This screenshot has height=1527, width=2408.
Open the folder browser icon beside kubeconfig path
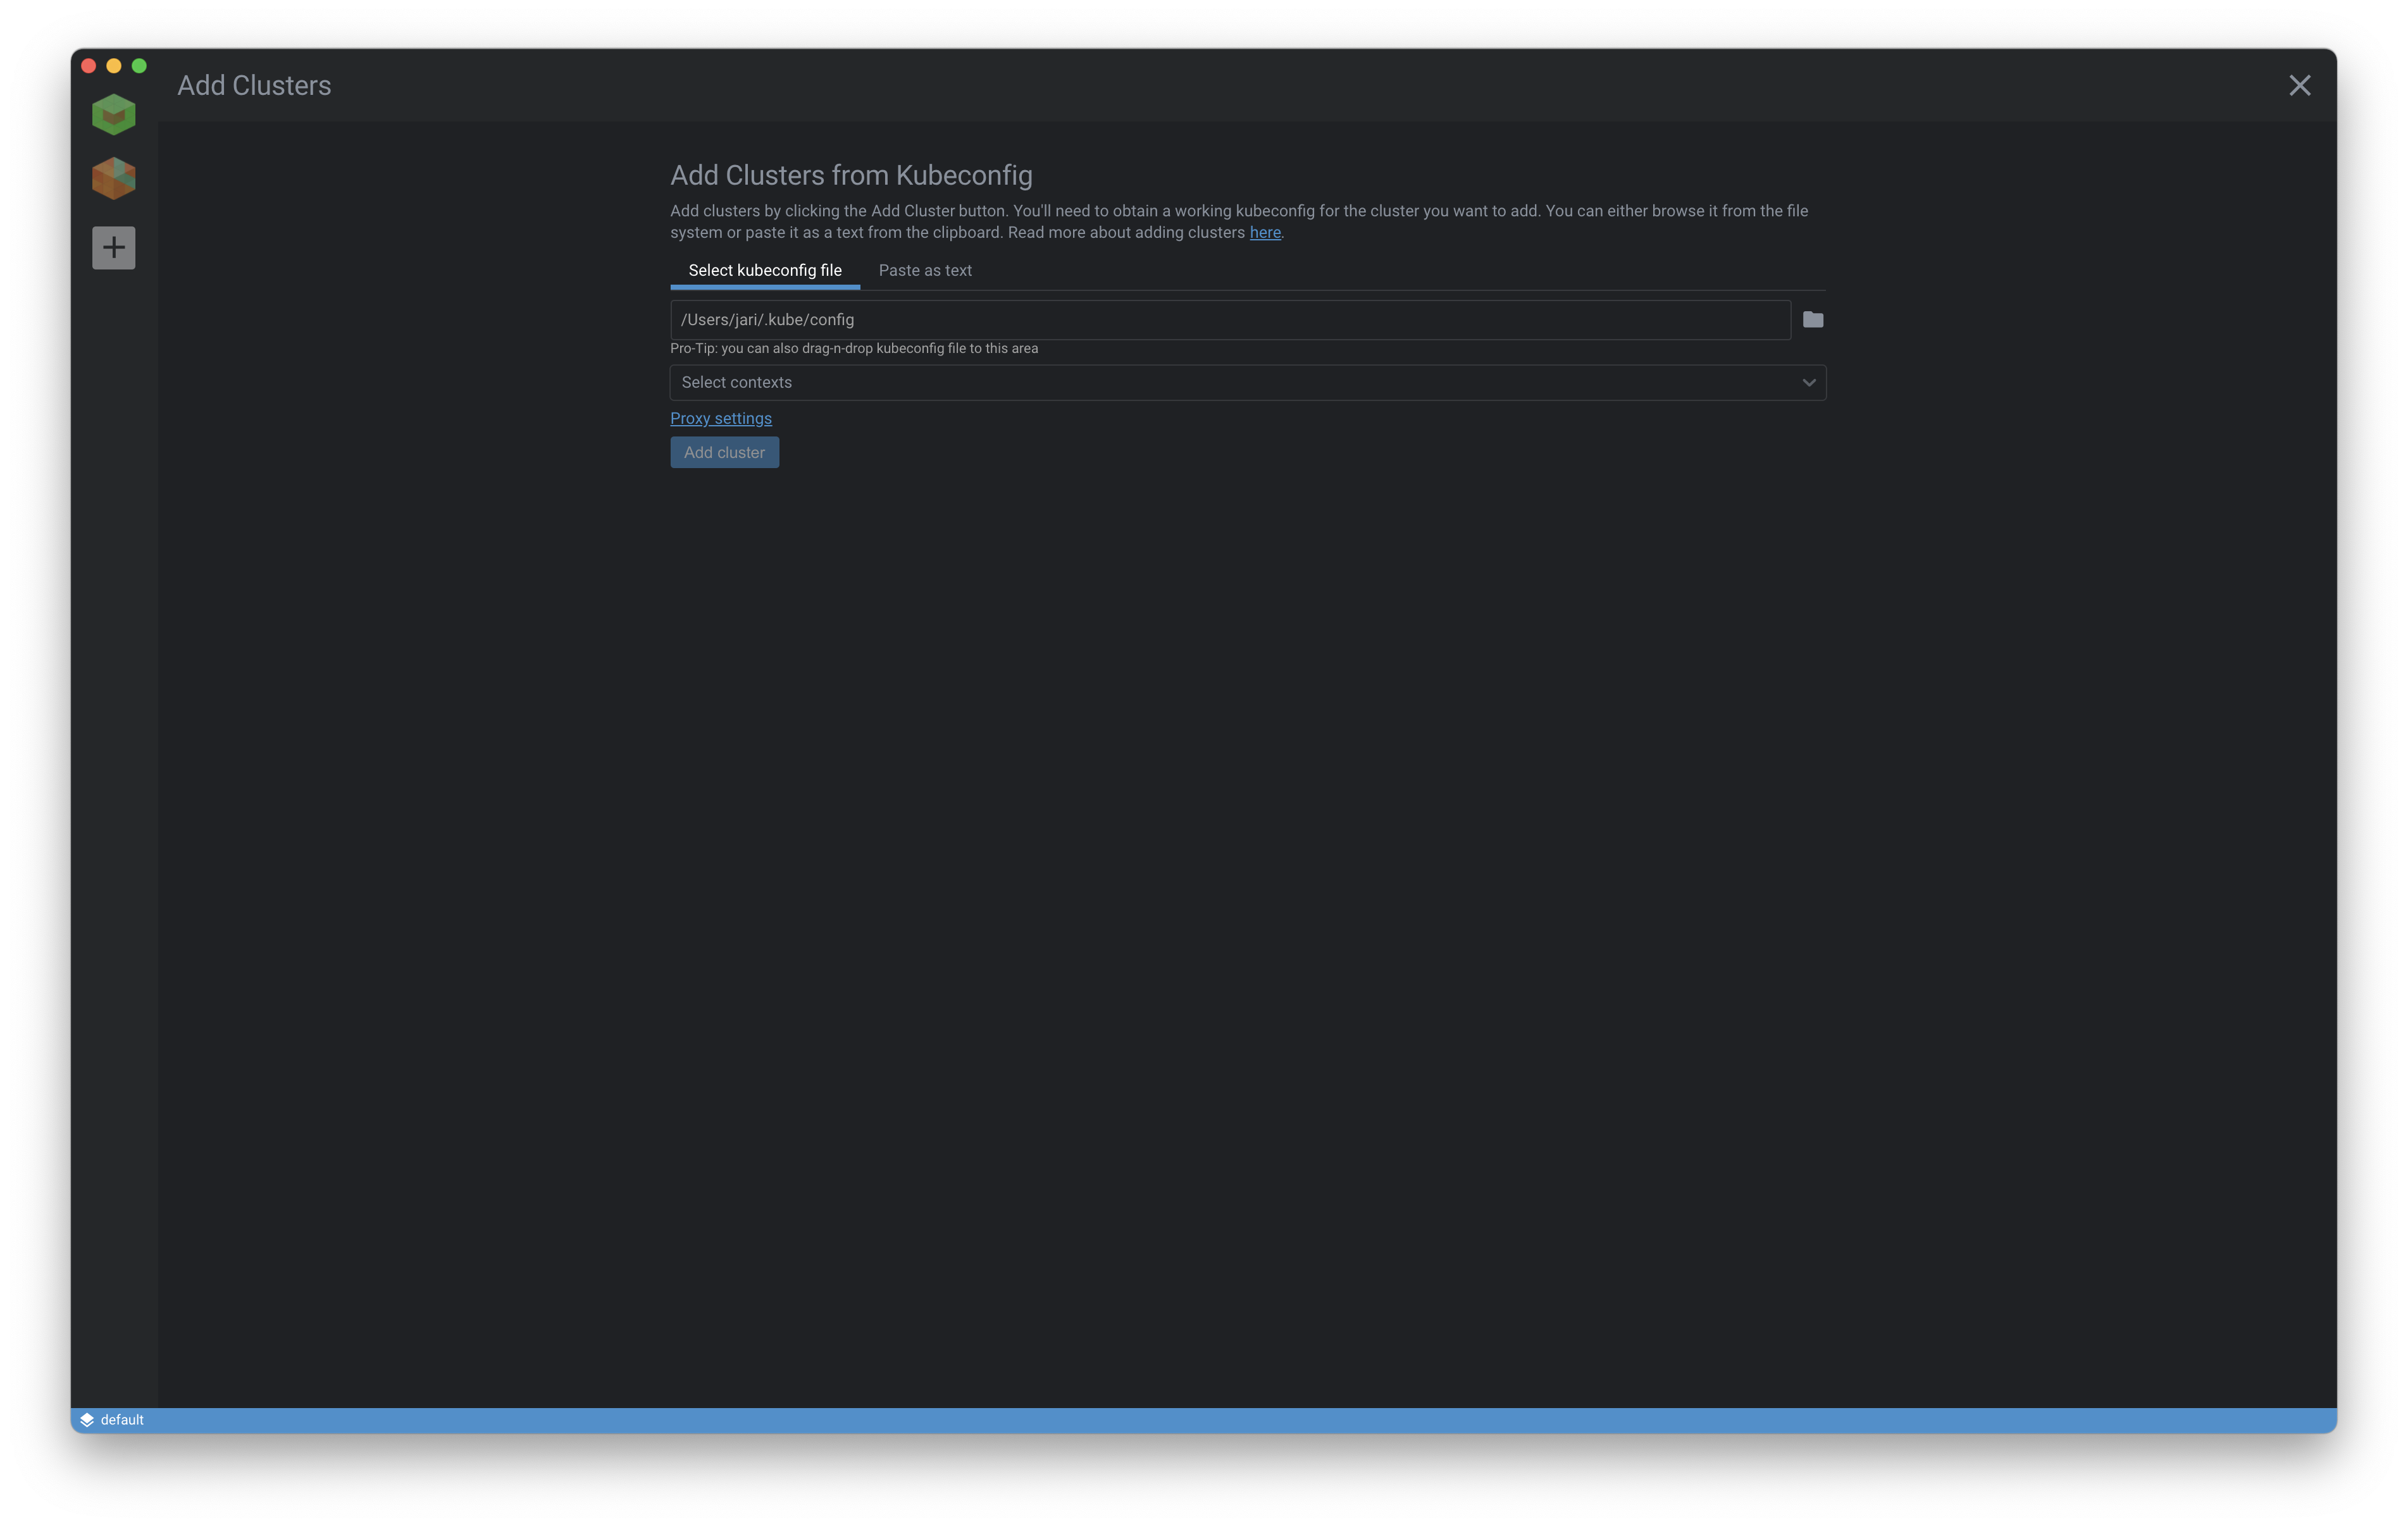tap(1812, 320)
